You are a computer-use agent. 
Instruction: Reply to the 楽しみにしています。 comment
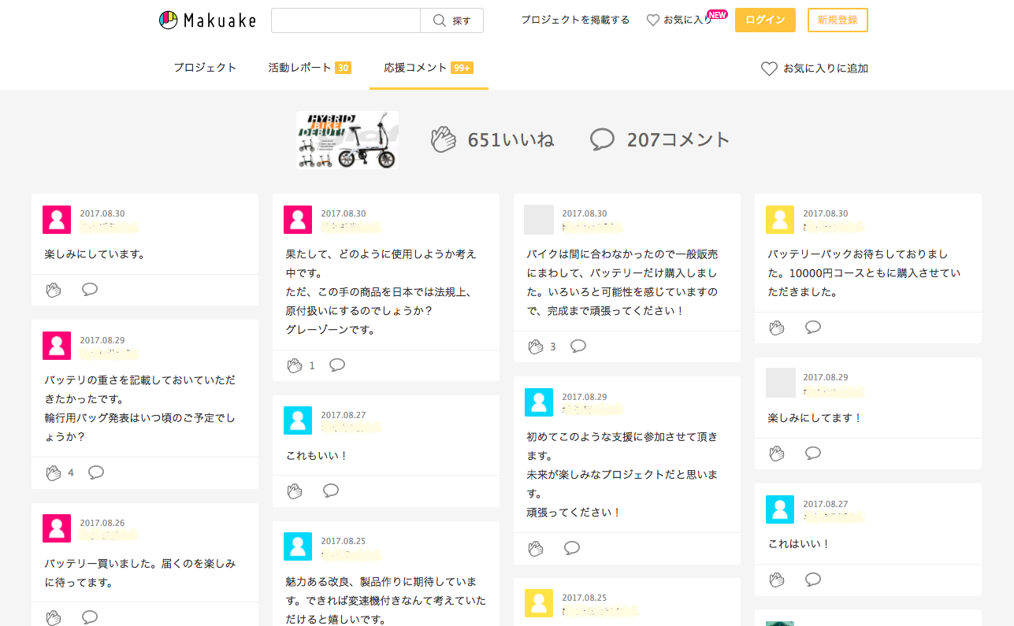point(90,289)
